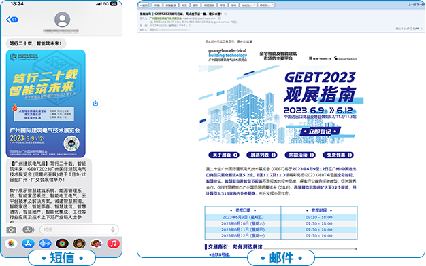Open the Photos app icon in the app strip
Viewport: 426px width, 266px height.
[11, 244]
